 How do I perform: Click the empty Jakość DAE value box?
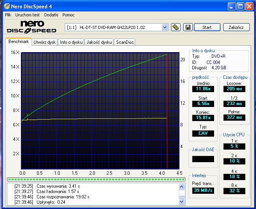tap(203, 159)
